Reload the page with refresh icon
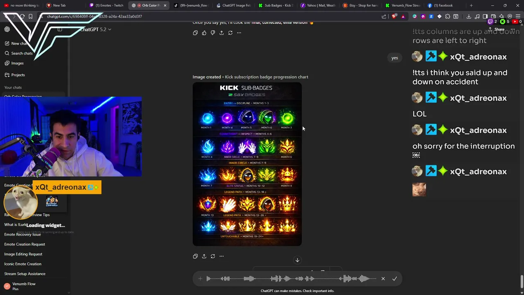 (x=22, y=16)
